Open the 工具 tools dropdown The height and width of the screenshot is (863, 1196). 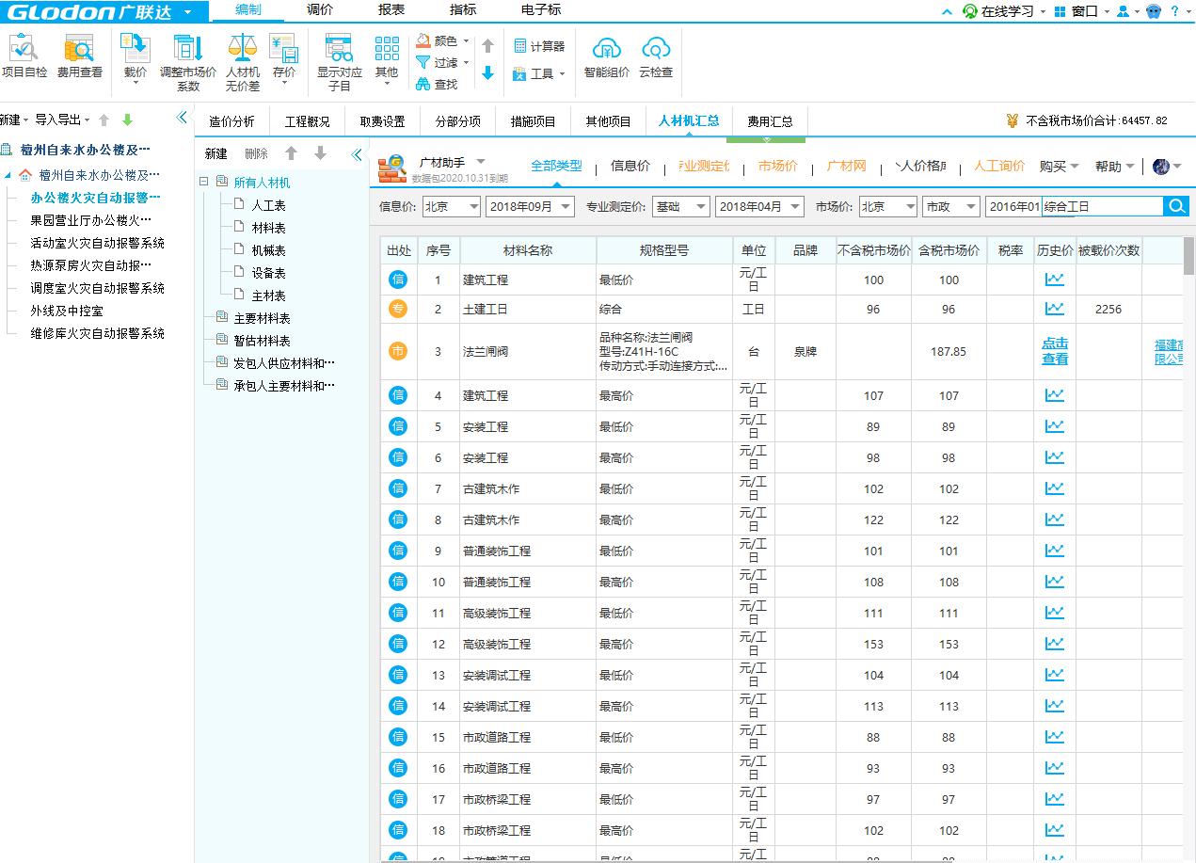[x=539, y=73]
